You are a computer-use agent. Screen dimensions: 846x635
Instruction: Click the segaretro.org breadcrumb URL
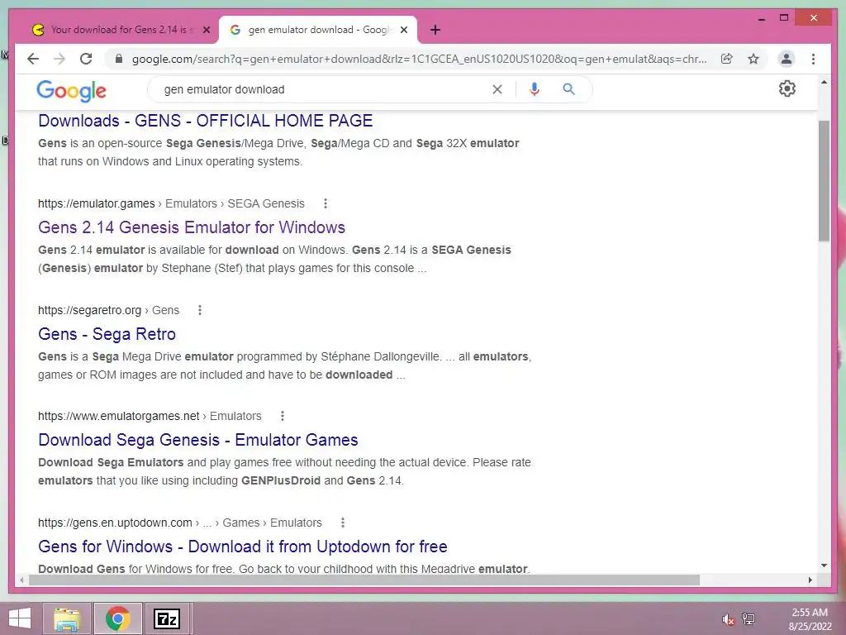point(89,310)
